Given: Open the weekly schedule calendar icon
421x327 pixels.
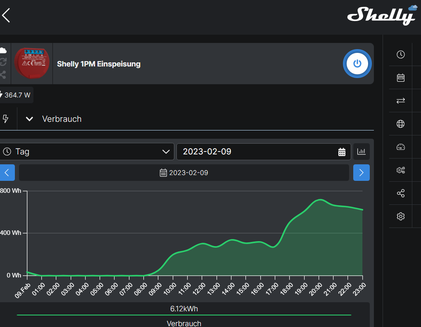Looking at the screenshot, I should point(401,78).
